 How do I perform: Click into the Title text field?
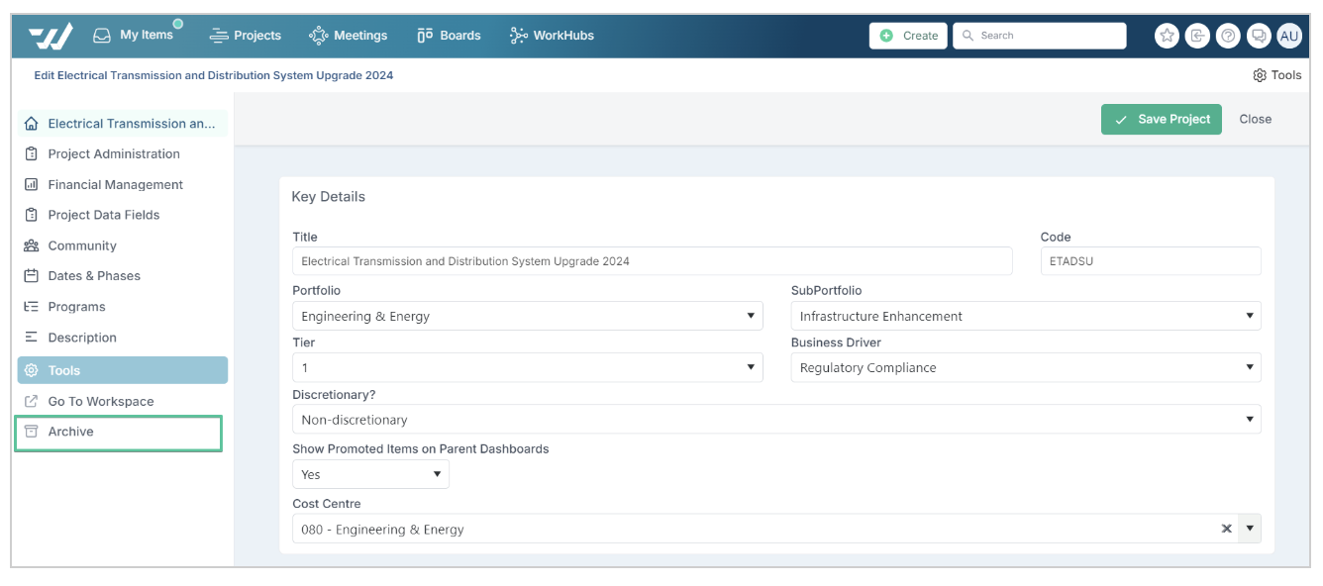[652, 261]
